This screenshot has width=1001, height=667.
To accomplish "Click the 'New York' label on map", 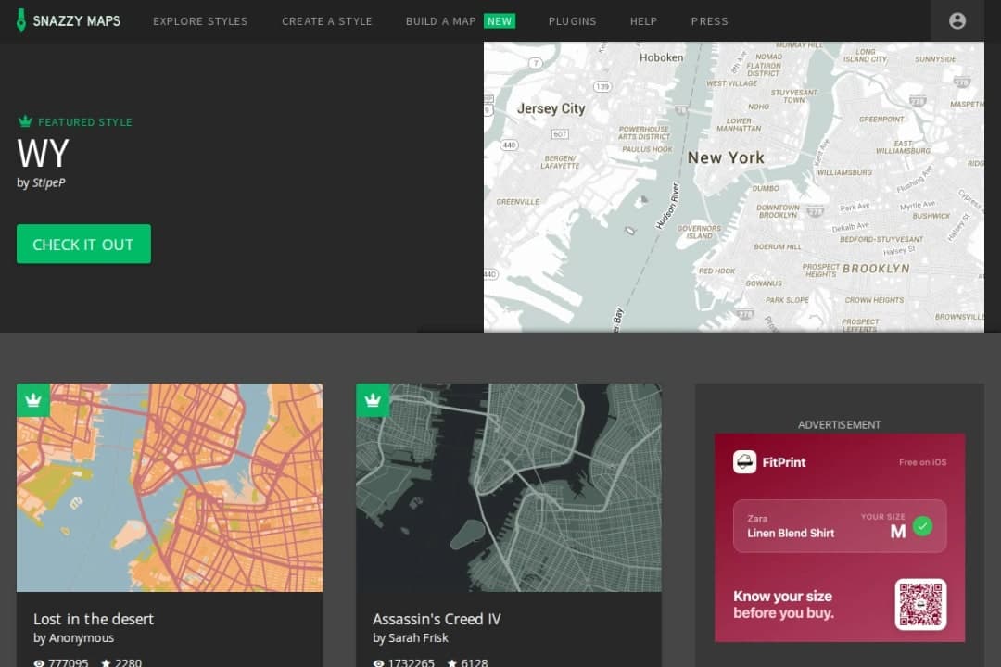I will (726, 157).
